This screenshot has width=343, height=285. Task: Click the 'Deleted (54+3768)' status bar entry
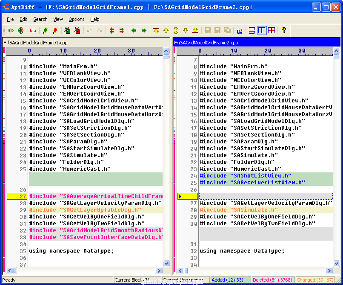tap(273, 280)
